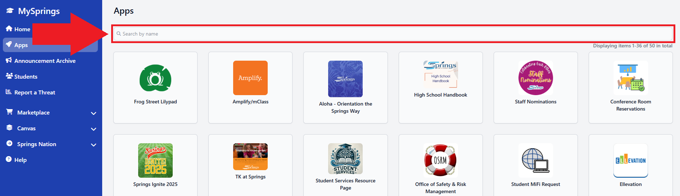Click the MySprings logo title
The height and width of the screenshot is (196, 680).
pyautogui.click(x=39, y=11)
